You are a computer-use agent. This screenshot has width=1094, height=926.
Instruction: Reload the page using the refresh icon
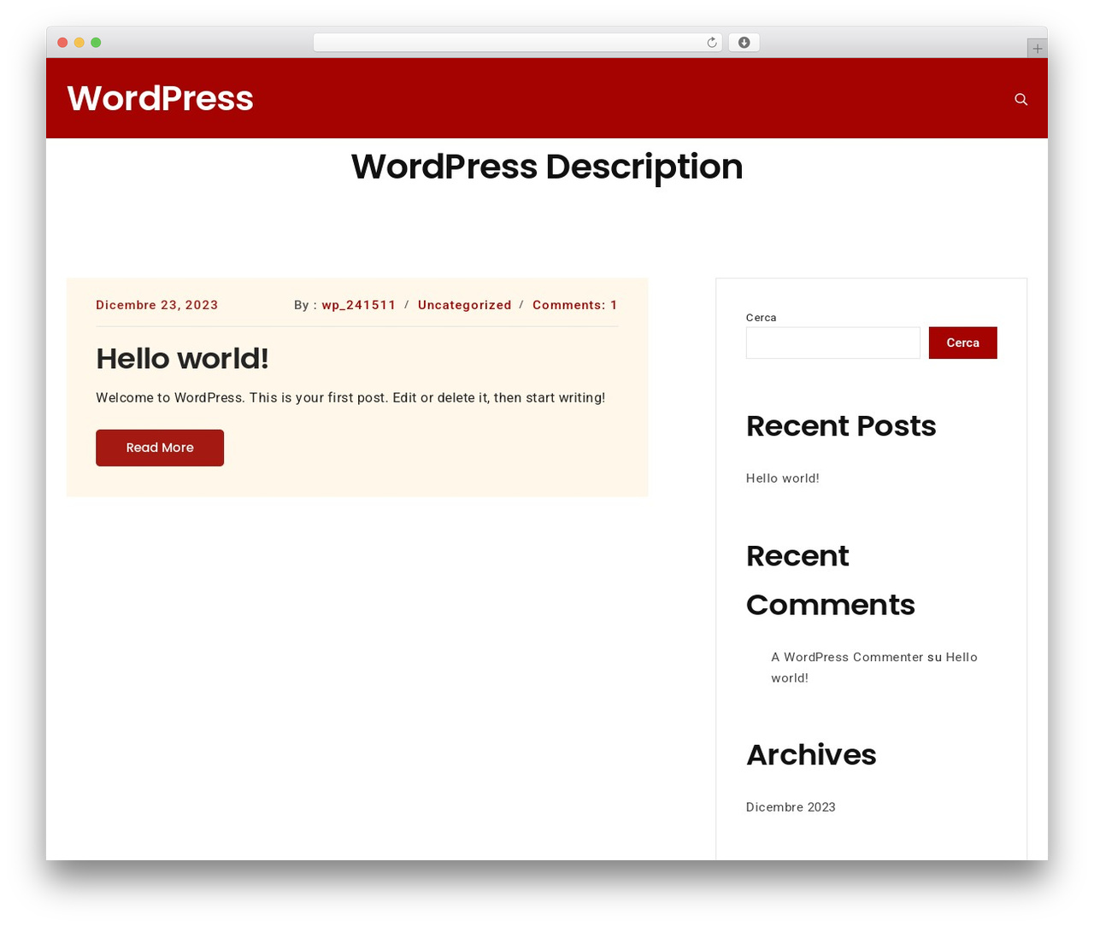tap(712, 43)
